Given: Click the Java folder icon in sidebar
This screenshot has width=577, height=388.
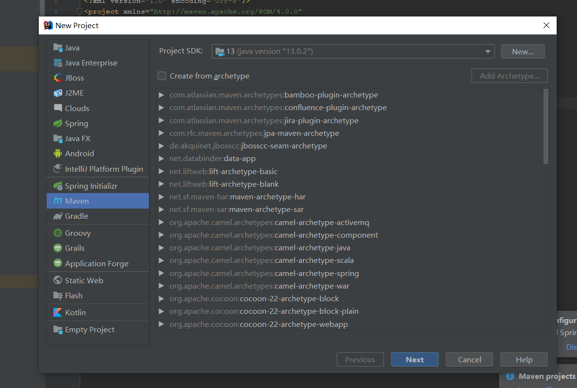Looking at the screenshot, I should point(58,48).
